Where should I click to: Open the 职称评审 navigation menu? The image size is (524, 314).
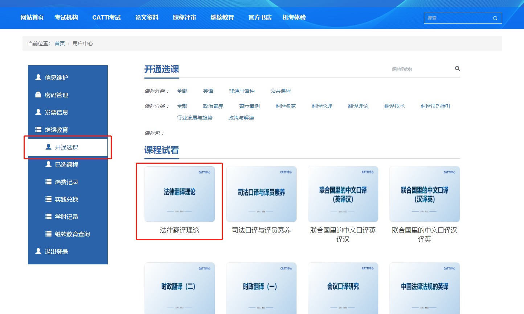tap(184, 17)
